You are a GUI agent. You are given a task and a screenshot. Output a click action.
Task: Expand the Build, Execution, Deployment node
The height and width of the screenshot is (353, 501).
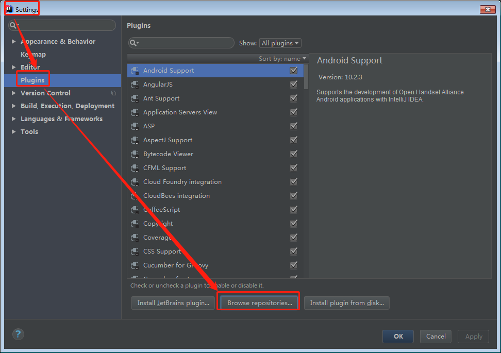click(x=13, y=106)
